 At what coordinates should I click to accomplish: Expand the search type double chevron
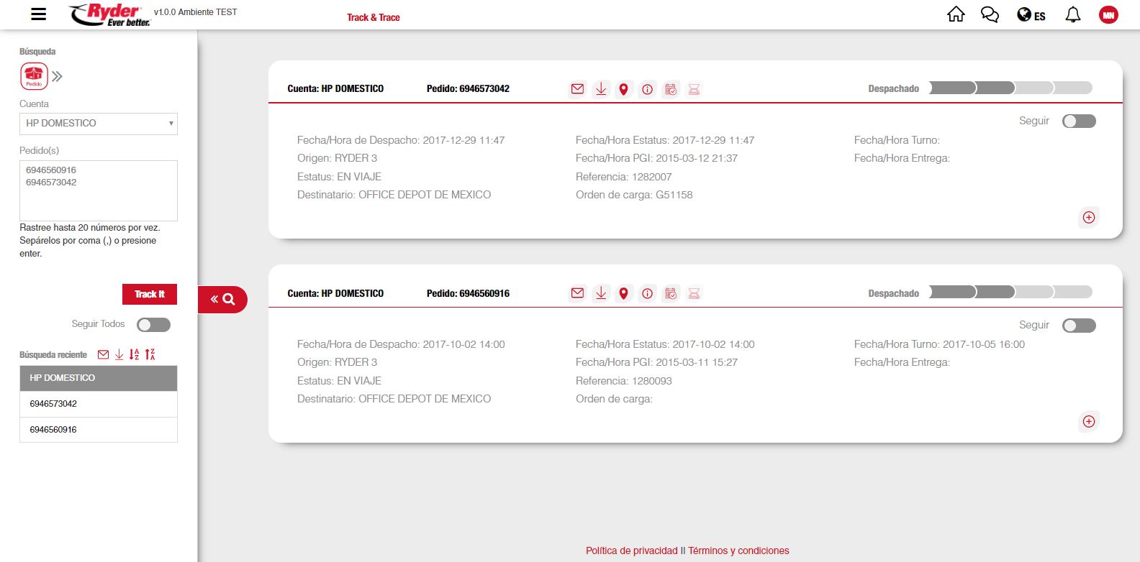[x=58, y=76]
